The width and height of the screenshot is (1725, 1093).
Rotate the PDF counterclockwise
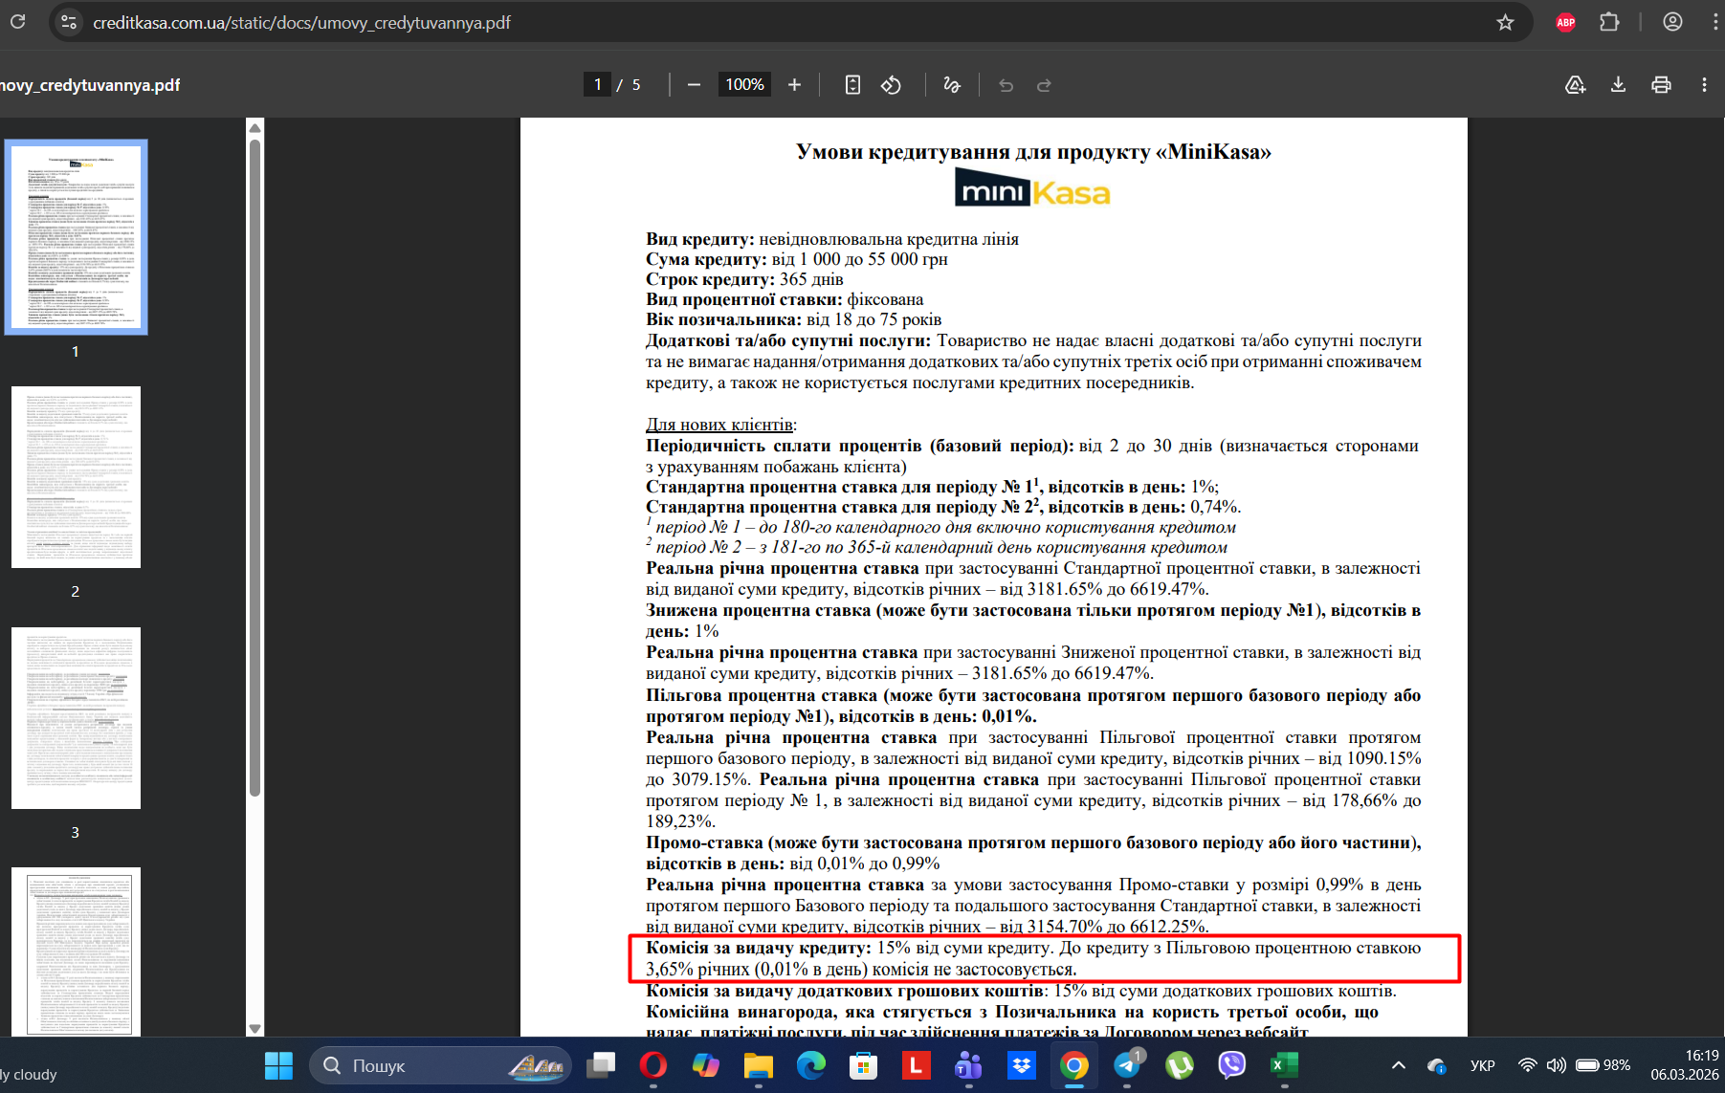[891, 85]
